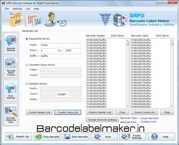The width and height of the screenshot is (179, 145).
Task: Open Print Settings sidebar panel
Action: tap(11, 91)
